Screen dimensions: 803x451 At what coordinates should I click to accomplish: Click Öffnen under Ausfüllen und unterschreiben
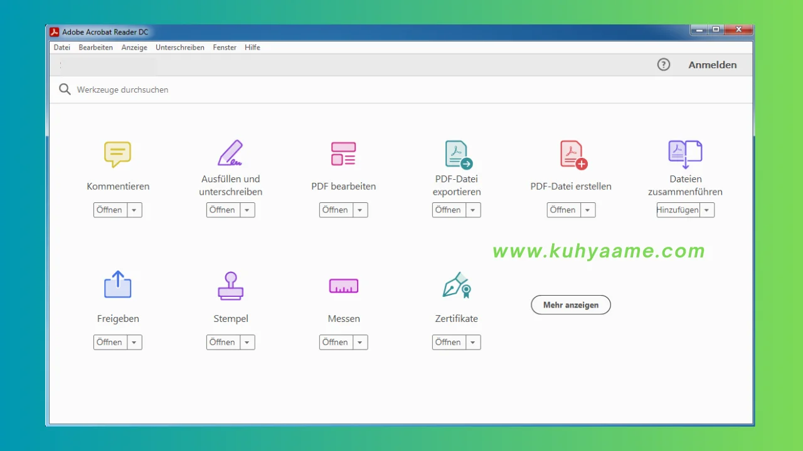tap(223, 210)
